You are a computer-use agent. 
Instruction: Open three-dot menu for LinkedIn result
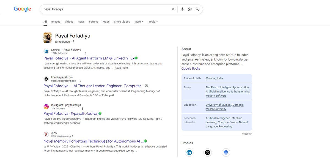click(85, 53)
